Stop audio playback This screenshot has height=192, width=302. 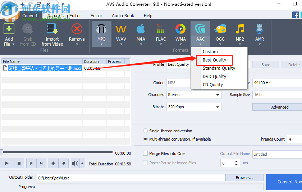[19, 163]
